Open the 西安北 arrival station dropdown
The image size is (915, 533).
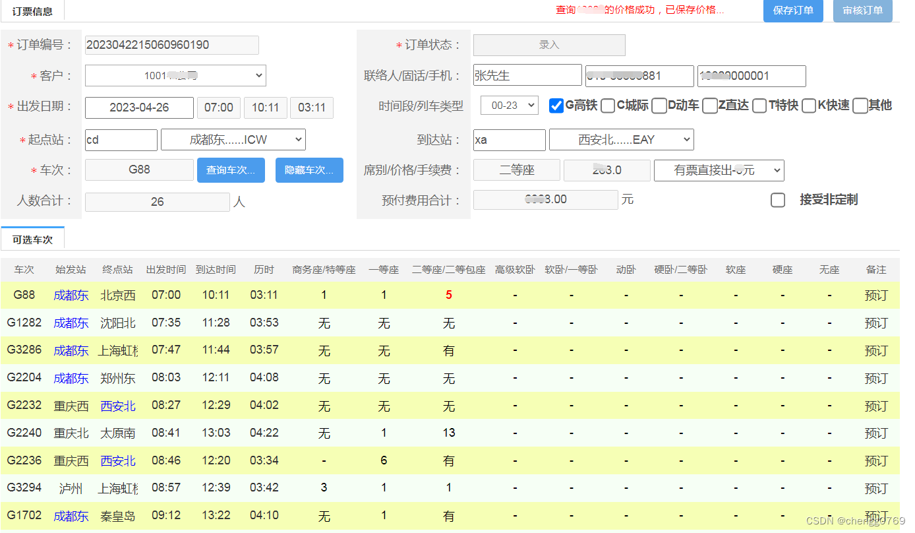[x=621, y=140]
